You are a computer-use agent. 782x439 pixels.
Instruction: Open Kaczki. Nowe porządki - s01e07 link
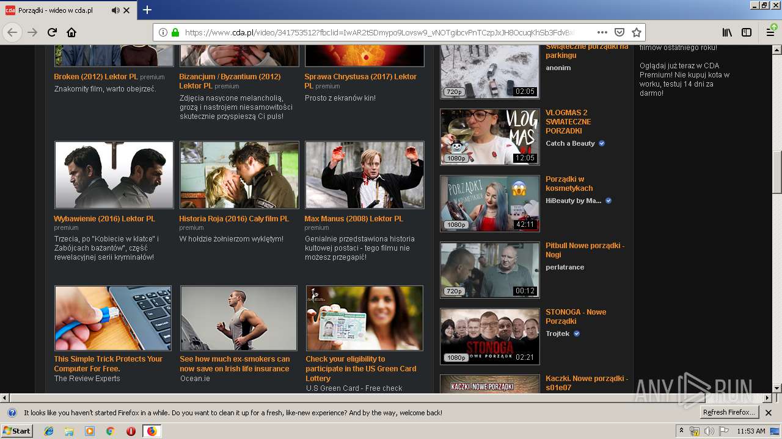click(x=586, y=383)
